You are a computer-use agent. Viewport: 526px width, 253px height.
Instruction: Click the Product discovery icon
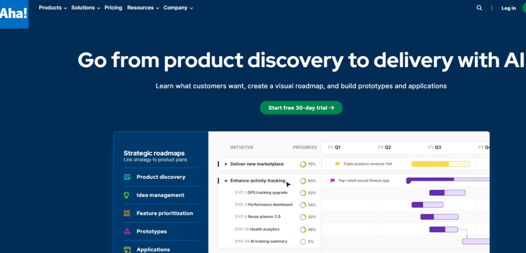point(127,177)
